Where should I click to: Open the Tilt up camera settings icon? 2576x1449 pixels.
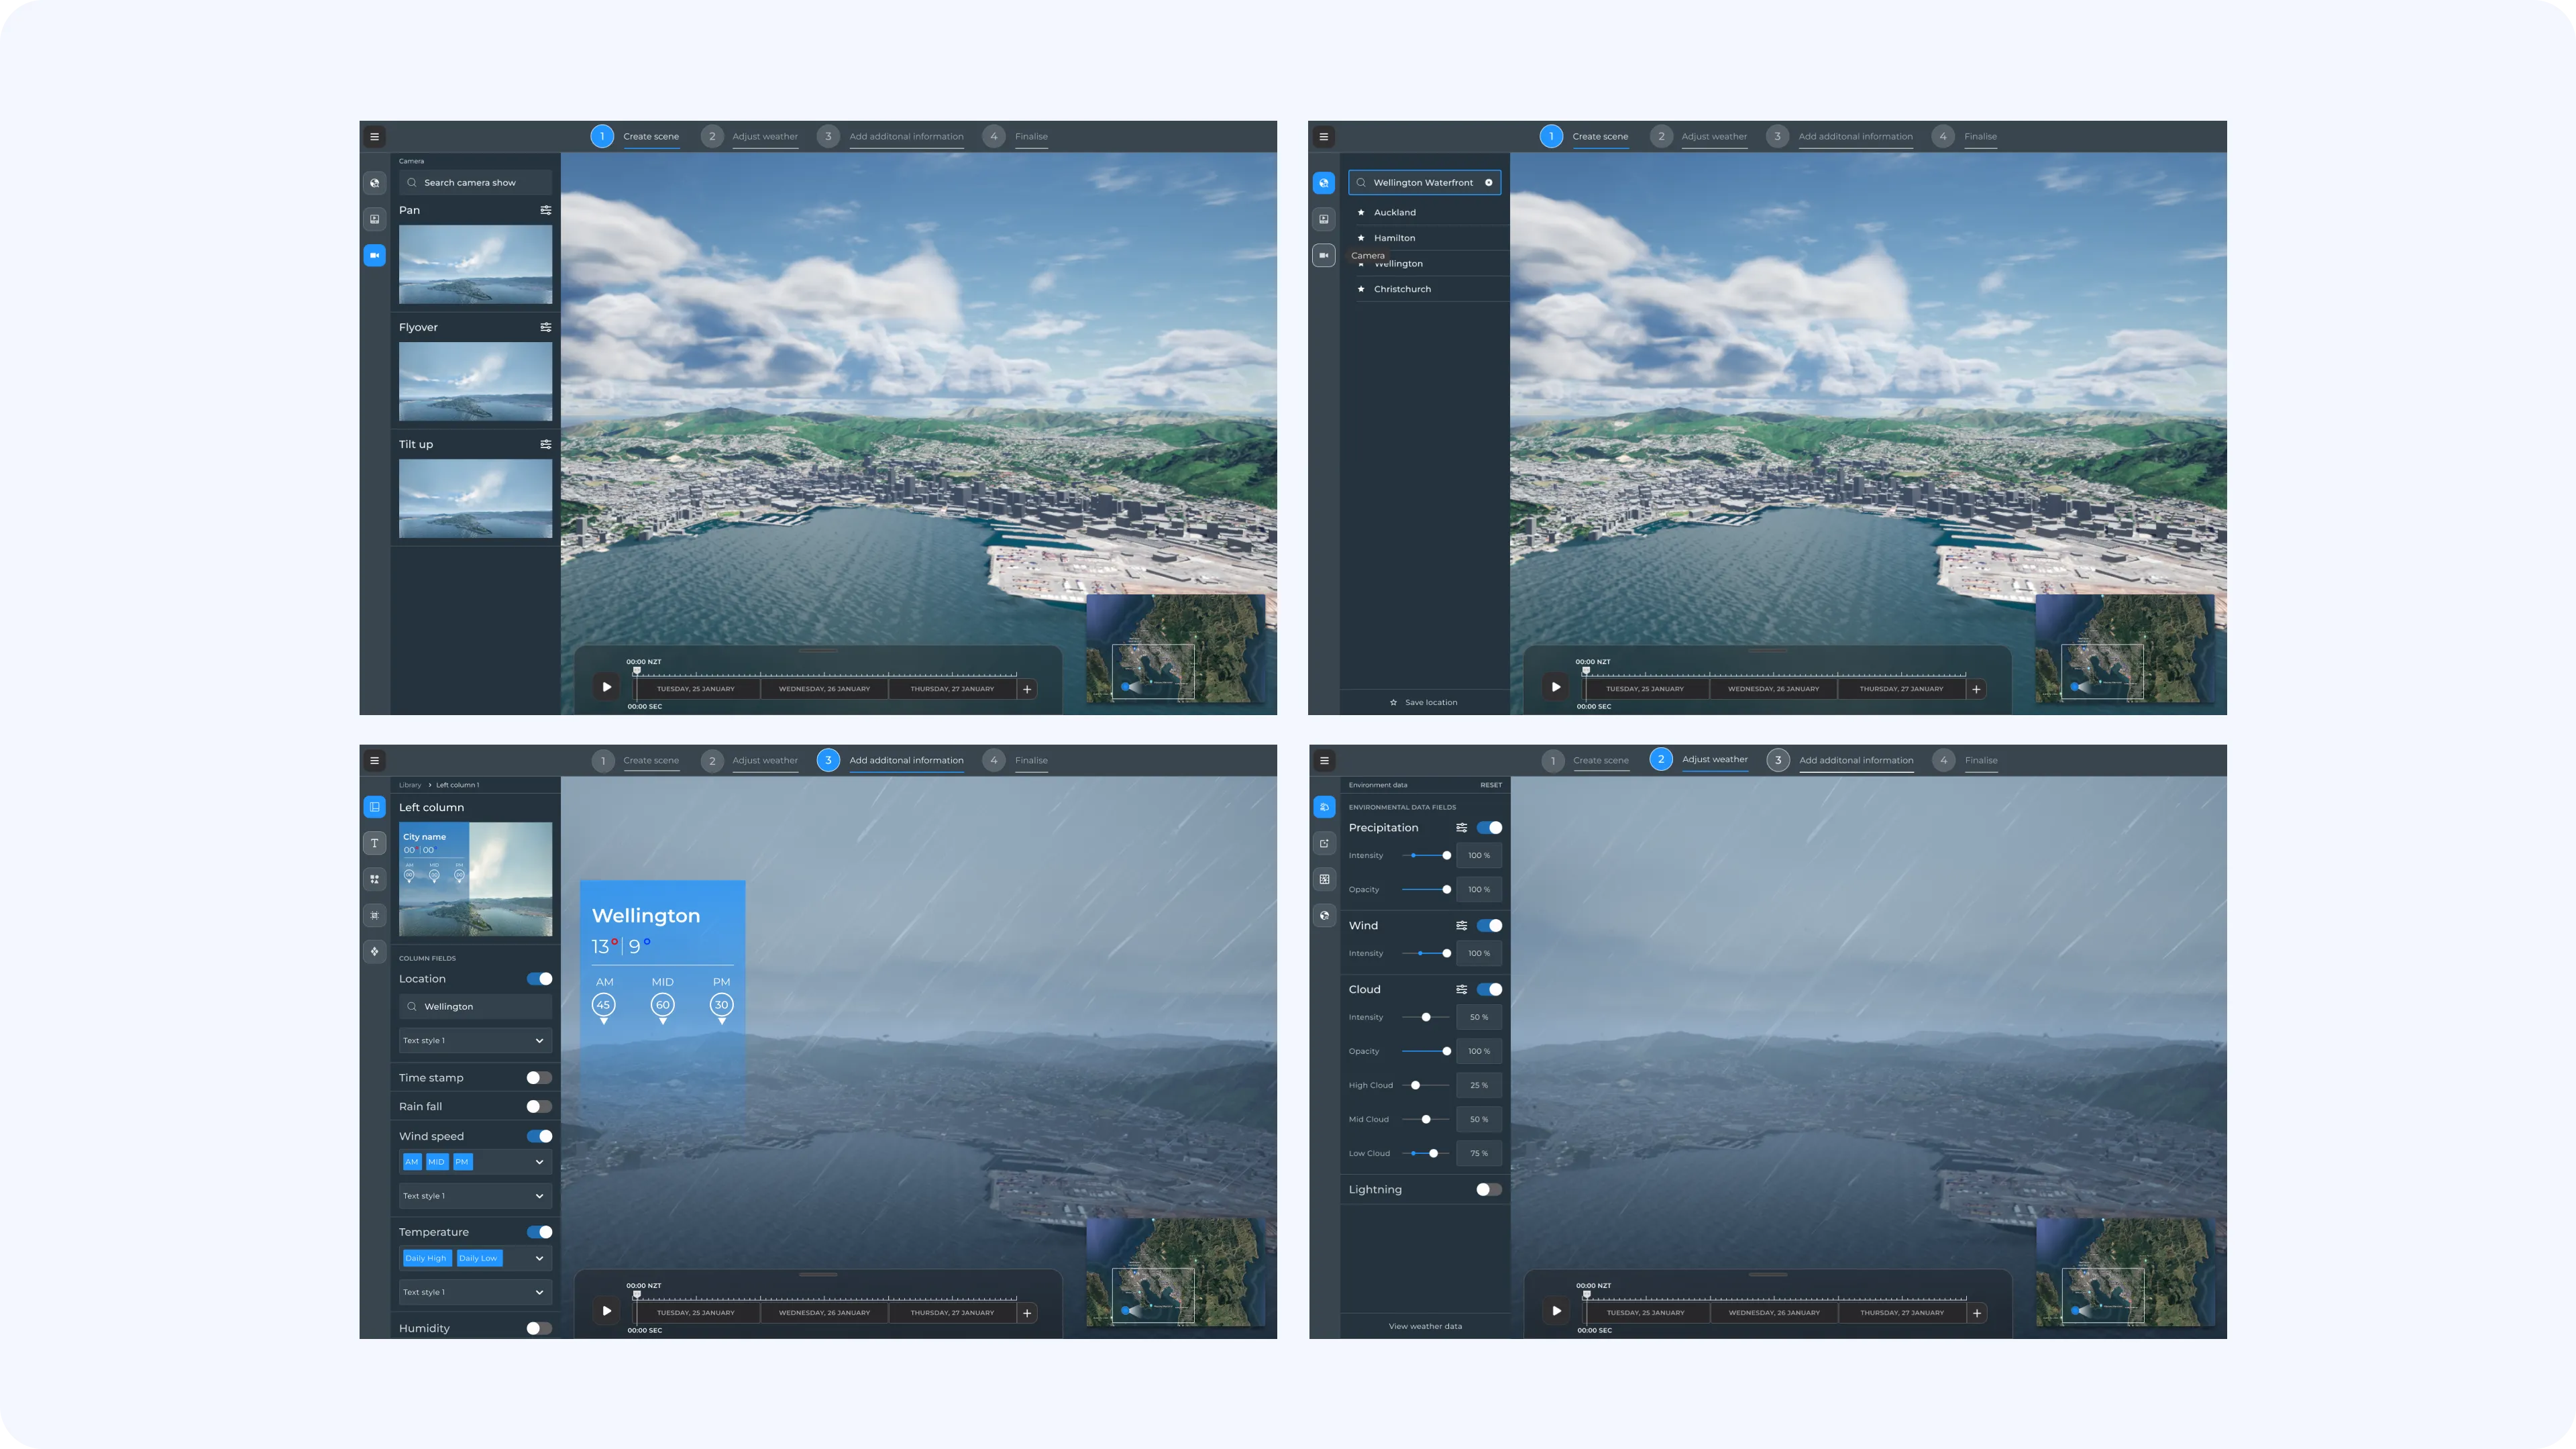click(x=546, y=444)
